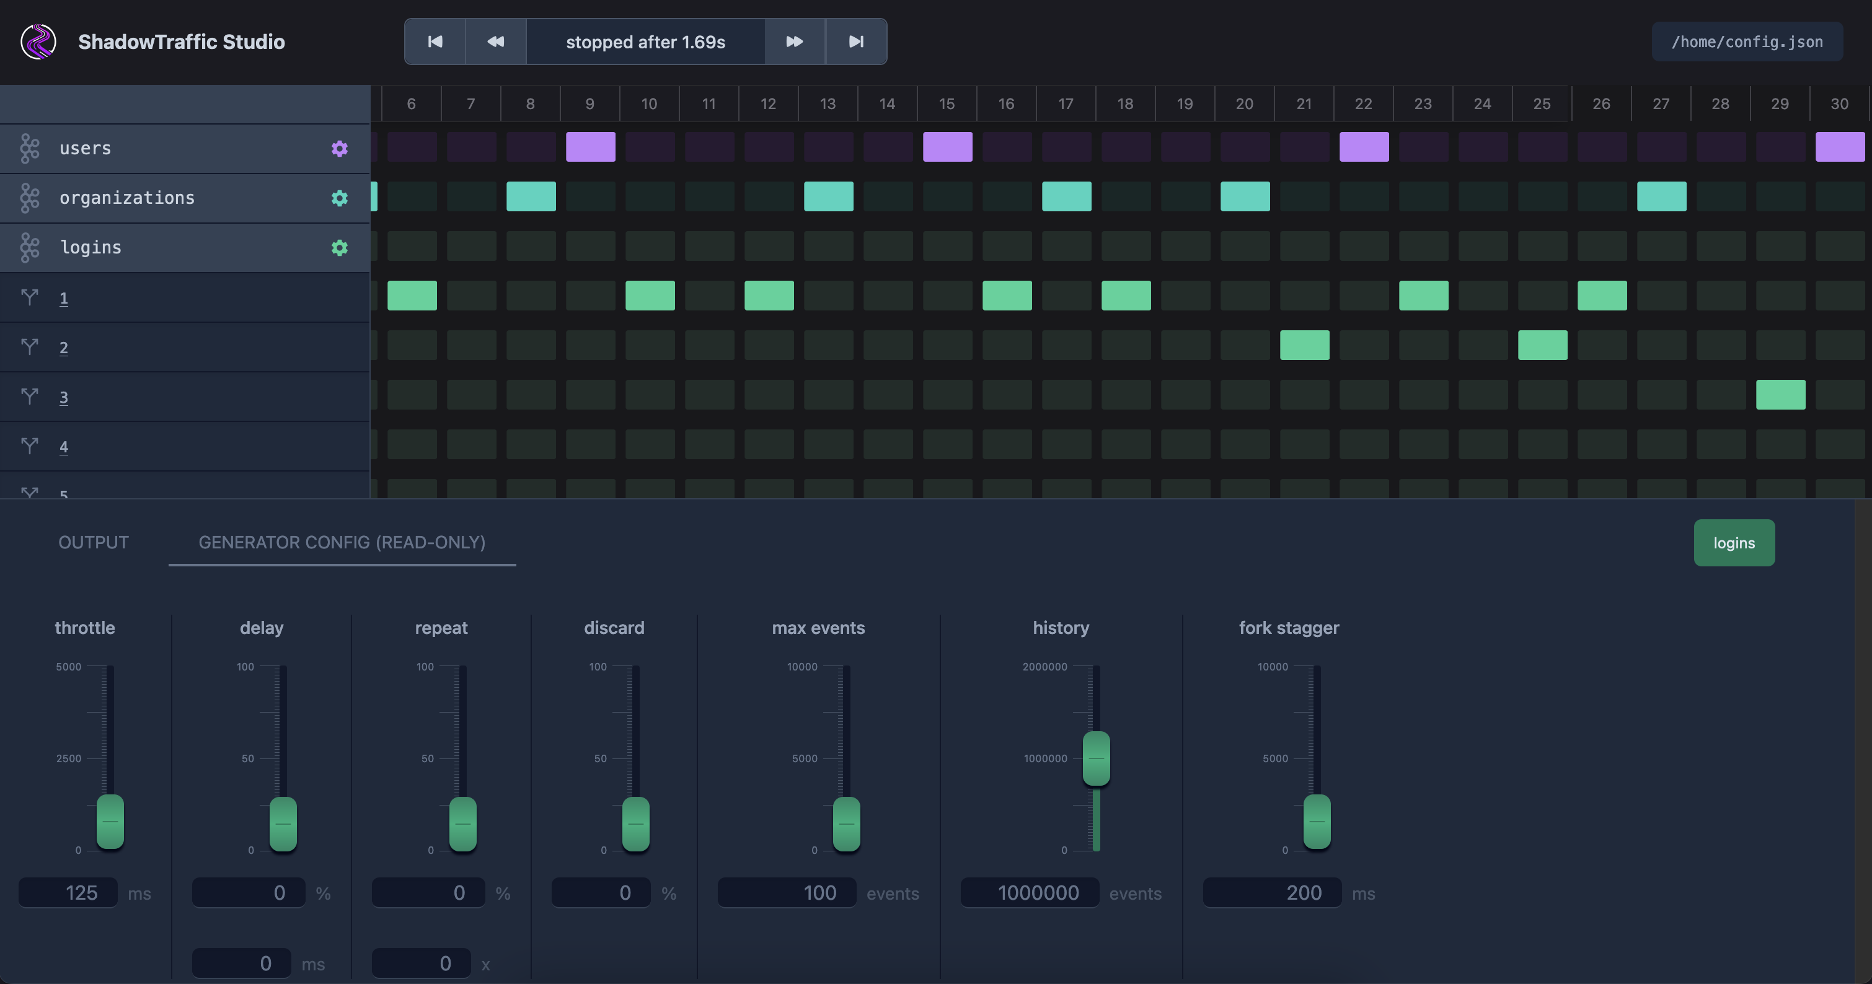This screenshot has height=984, width=1872.
Task: Click the ShadowTraffic Studio logo icon
Action: [x=38, y=42]
